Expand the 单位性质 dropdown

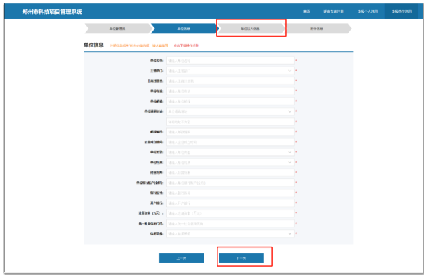click(229, 162)
